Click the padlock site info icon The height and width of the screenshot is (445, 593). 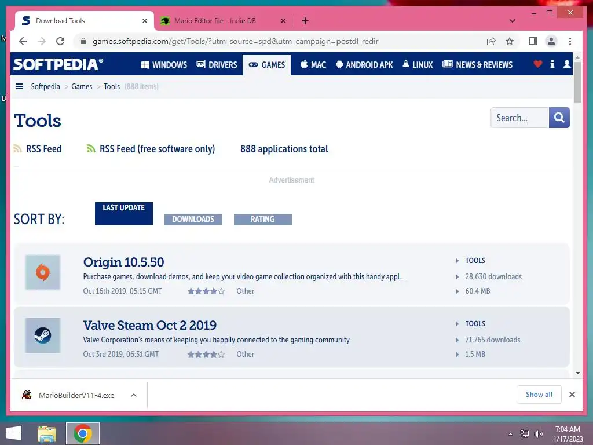pyautogui.click(x=83, y=41)
